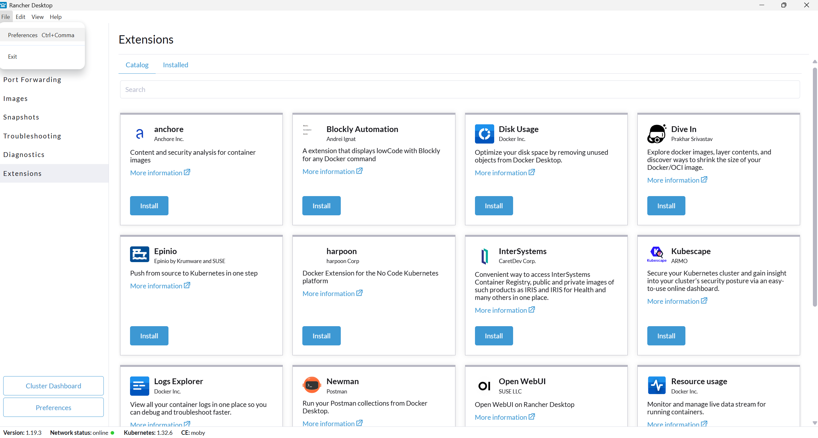Image resolution: width=818 pixels, height=438 pixels.
Task: Open the File menu
Action: (x=5, y=17)
